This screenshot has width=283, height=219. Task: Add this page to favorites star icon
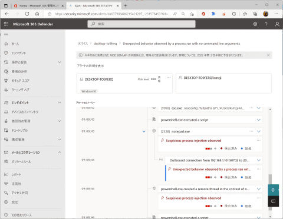point(192,14)
